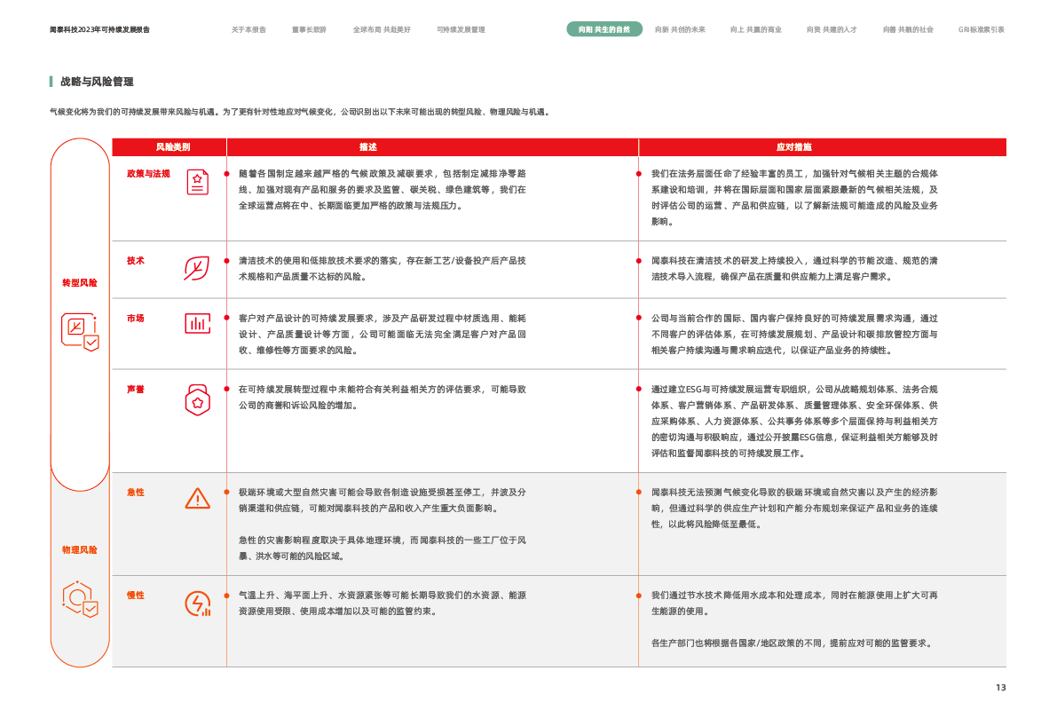The image size is (1057, 718).
Task: Switch to the 向新 navigation tab
Action: (x=680, y=29)
